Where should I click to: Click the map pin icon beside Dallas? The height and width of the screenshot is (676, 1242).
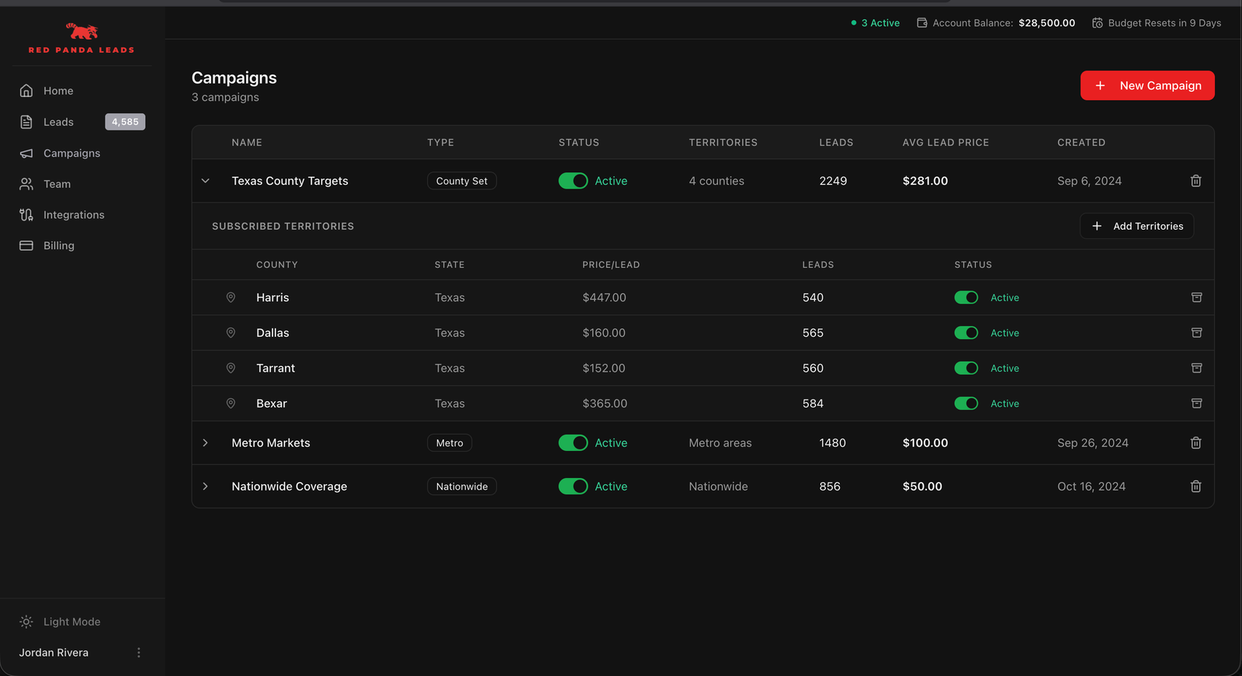[231, 333]
